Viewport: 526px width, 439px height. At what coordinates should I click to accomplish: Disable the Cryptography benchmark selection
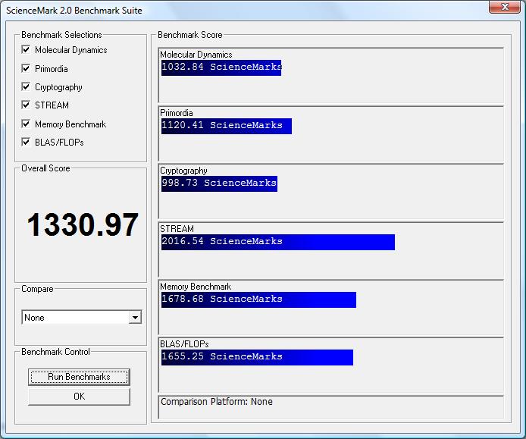26,87
